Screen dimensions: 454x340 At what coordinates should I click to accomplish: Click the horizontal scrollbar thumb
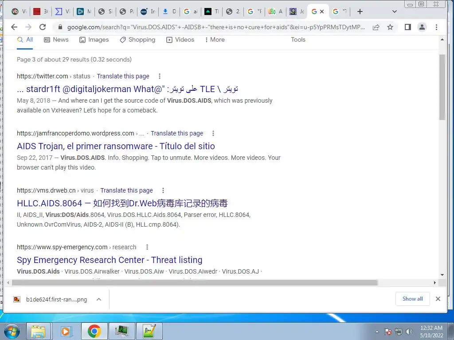[x=195, y=282]
